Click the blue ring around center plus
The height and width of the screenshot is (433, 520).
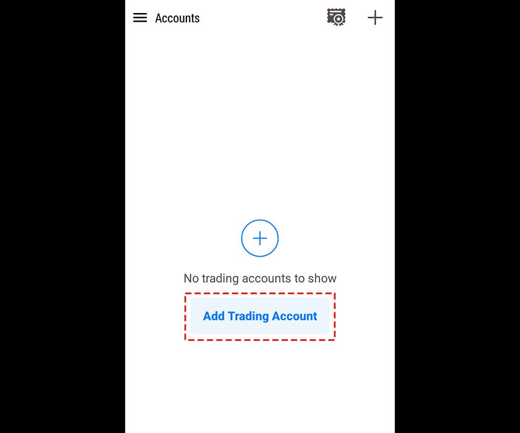[x=259, y=238]
